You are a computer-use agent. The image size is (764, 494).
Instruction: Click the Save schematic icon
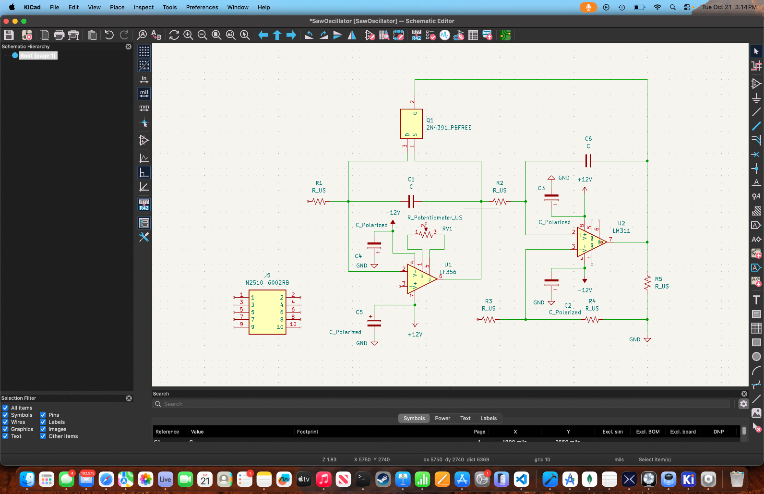pyautogui.click(x=9, y=35)
